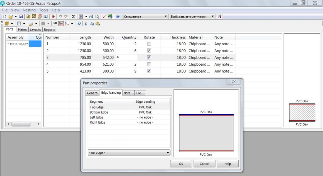The width and height of the screenshot is (323, 176).
Task: Switch to the Plates tab
Action: coord(22,30)
